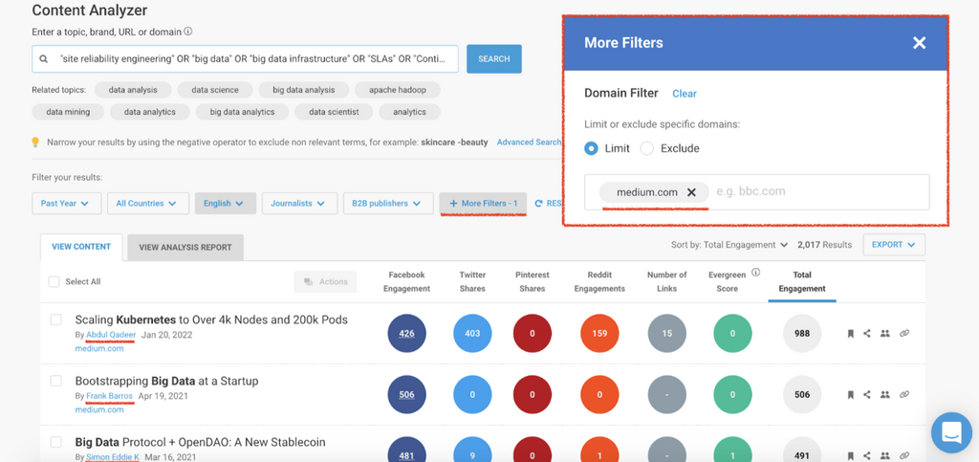Click the domain filter input field

[x=817, y=192]
